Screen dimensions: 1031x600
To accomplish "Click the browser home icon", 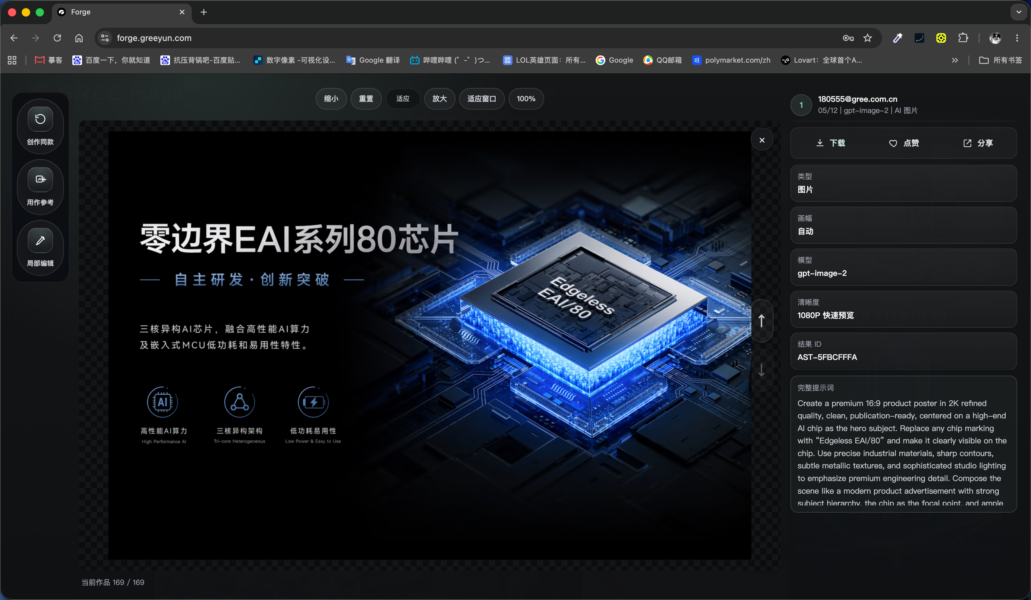I will 79,38.
